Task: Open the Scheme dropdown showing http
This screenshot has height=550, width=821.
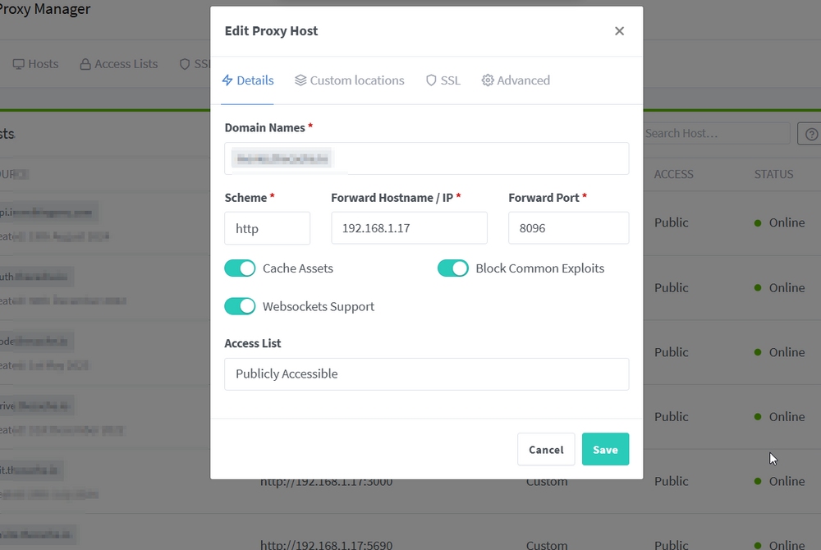Action: click(x=267, y=228)
